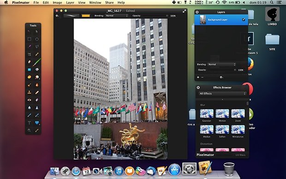Select the purple Magic Wand tool

[x=29, y=47]
